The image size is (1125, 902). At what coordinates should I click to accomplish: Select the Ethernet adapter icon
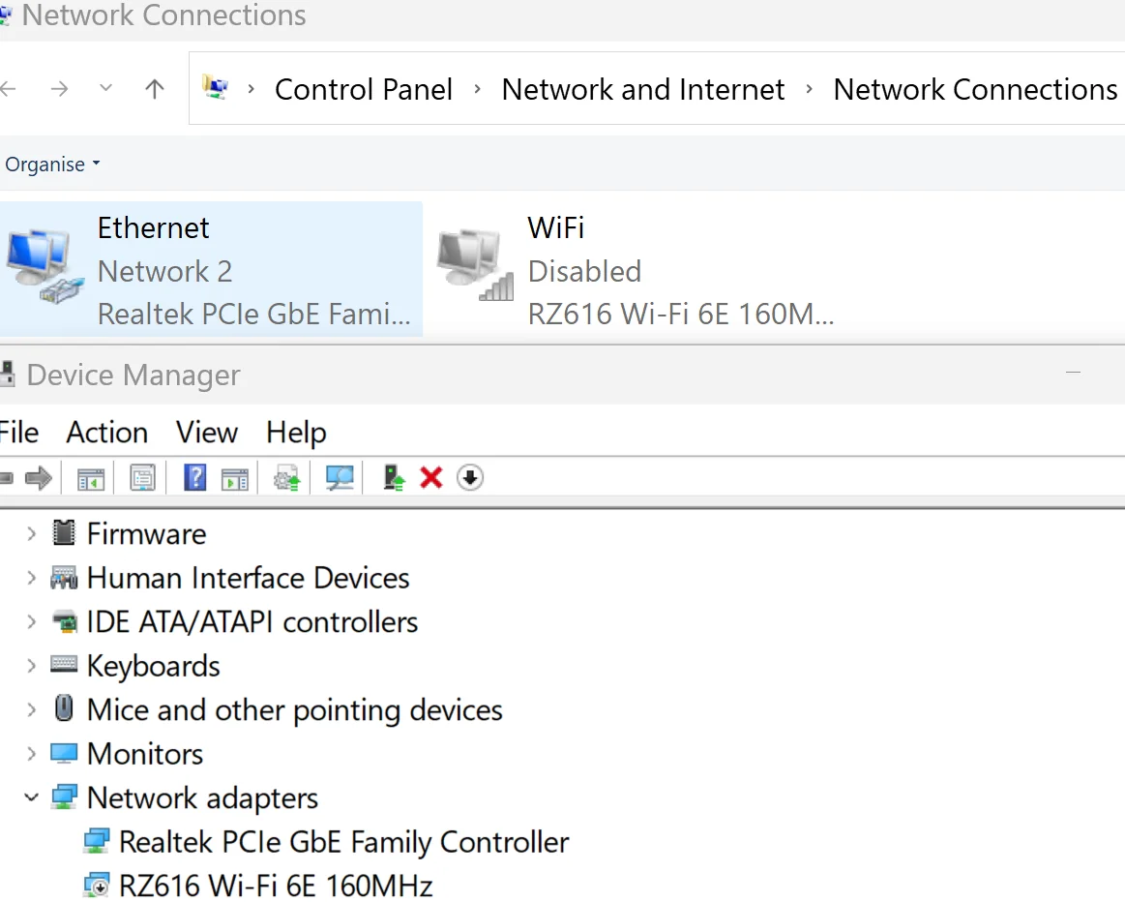(44, 265)
